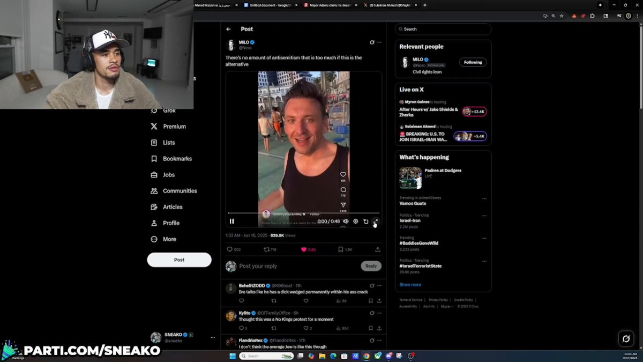Image resolution: width=643 pixels, height=362 pixels.
Task: Open options for #BaddiesGoneWild trend
Action: click(x=484, y=238)
